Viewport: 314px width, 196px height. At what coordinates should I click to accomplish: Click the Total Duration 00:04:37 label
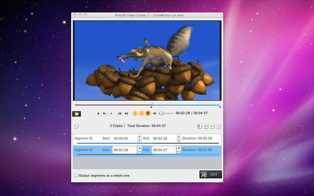coord(146,126)
